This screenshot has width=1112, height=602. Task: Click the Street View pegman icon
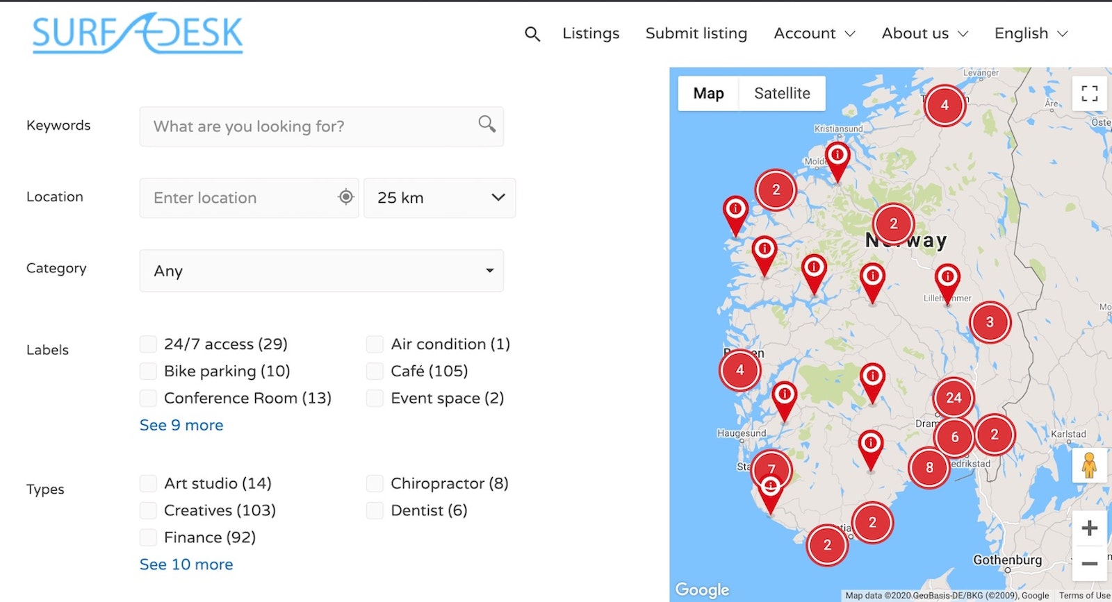[1089, 465]
